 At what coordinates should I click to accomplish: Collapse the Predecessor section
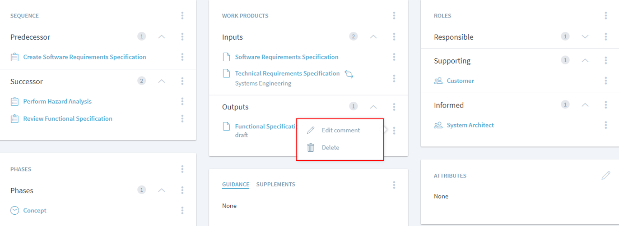point(162,37)
